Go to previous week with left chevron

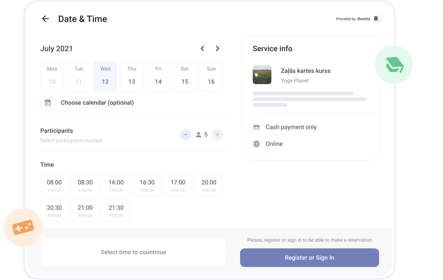[202, 49]
